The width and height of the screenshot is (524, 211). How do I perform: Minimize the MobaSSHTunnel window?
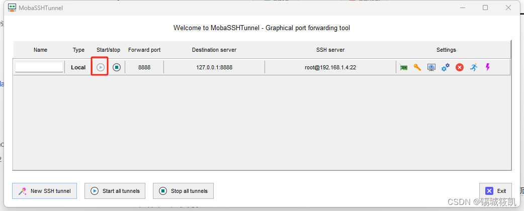click(x=462, y=8)
